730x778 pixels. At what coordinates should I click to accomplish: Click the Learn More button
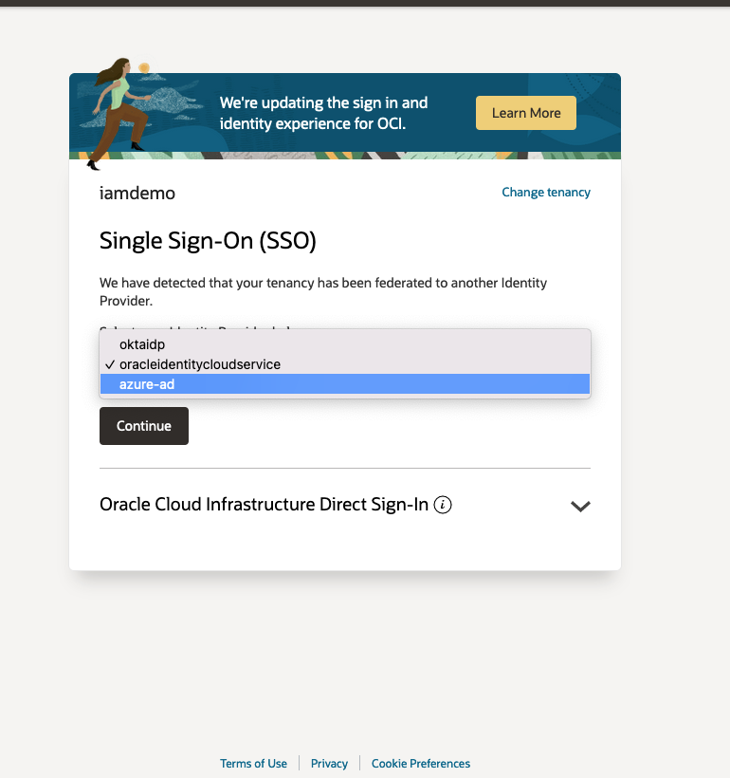(525, 112)
